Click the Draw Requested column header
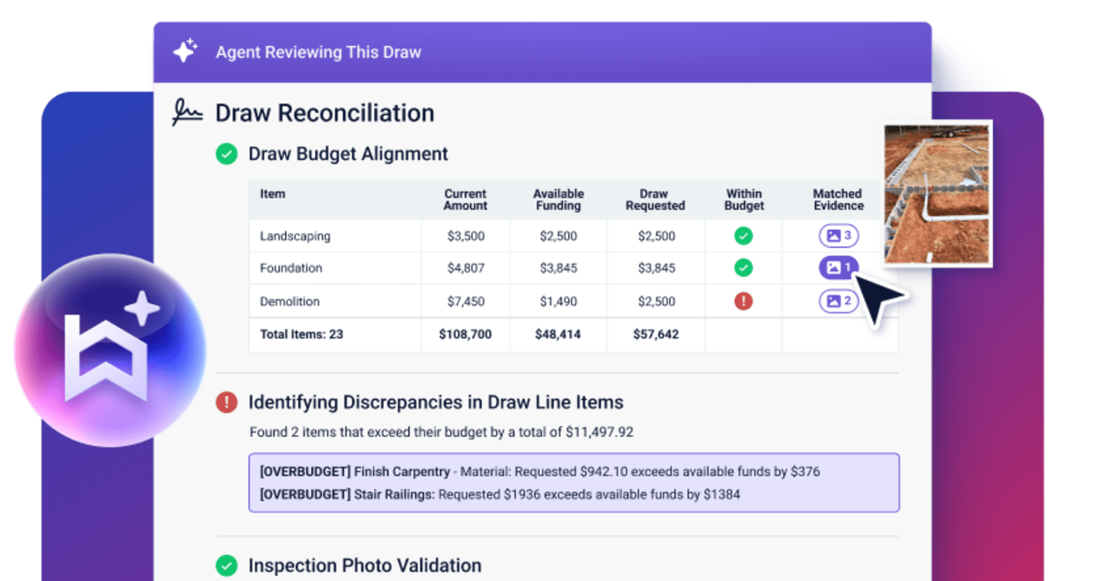The height and width of the screenshot is (581, 1109). pyautogui.click(x=655, y=200)
